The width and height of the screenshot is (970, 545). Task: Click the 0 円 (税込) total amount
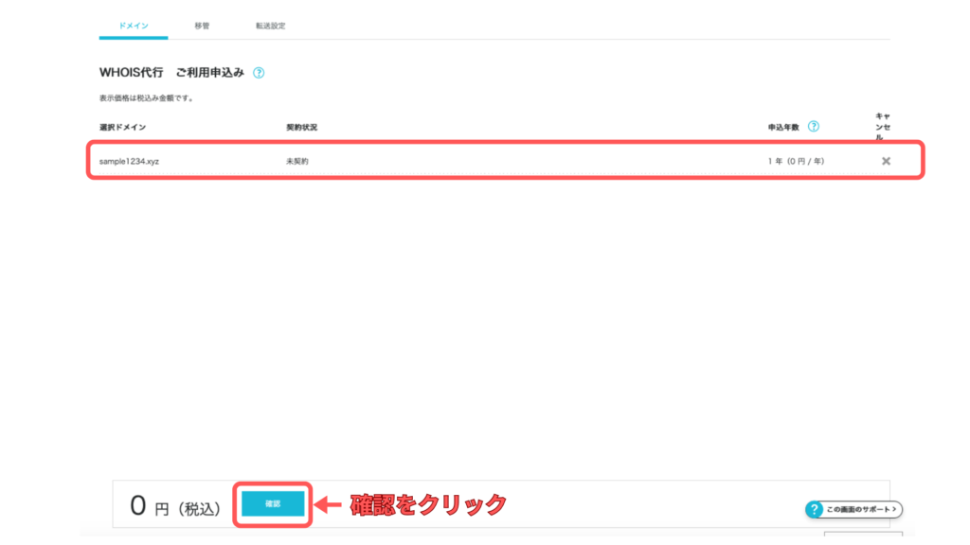click(x=175, y=507)
